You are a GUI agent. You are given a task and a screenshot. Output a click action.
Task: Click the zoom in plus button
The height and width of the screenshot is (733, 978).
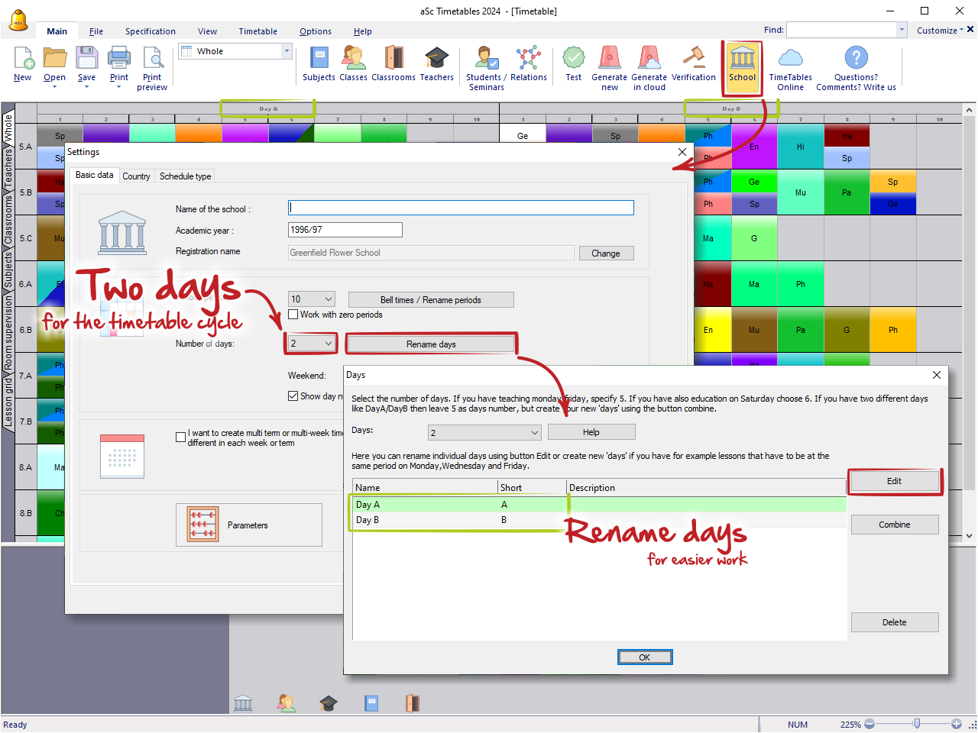[957, 724]
